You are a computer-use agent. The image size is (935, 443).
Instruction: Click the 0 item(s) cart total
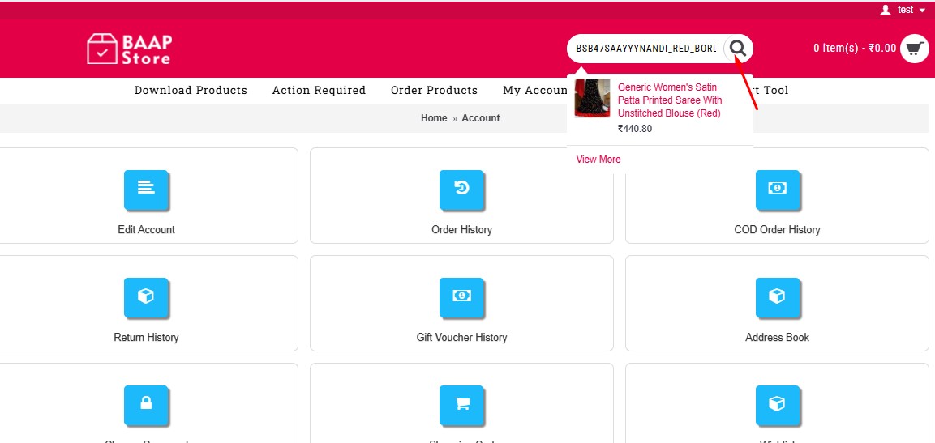pos(854,49)
